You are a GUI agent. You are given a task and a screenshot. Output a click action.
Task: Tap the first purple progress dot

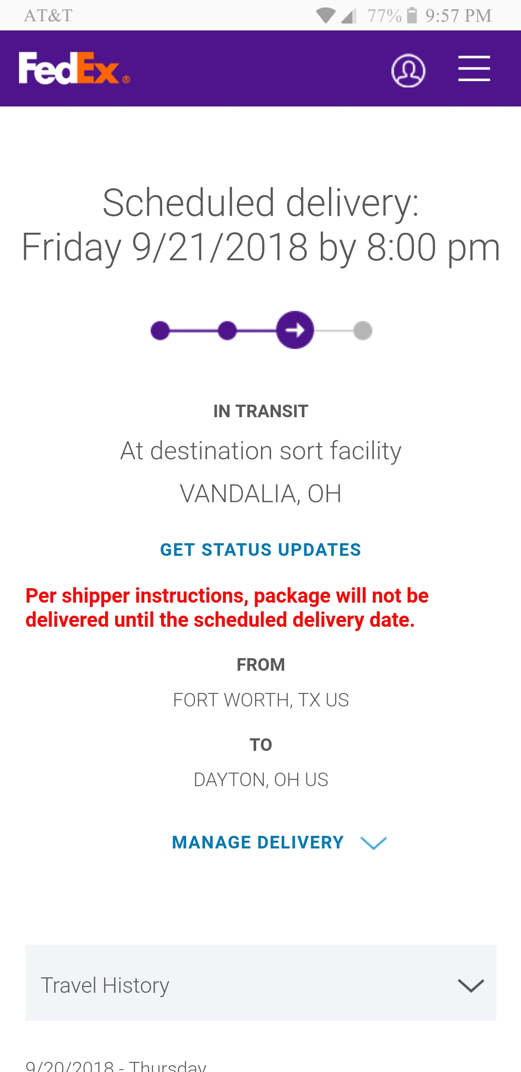pyautogui.click(x=160, y=331)
